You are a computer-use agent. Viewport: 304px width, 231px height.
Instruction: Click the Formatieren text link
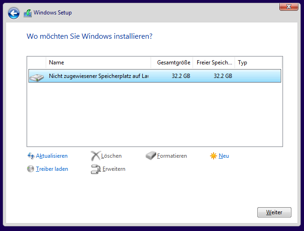pyautogui.click(x=172, y=156)
